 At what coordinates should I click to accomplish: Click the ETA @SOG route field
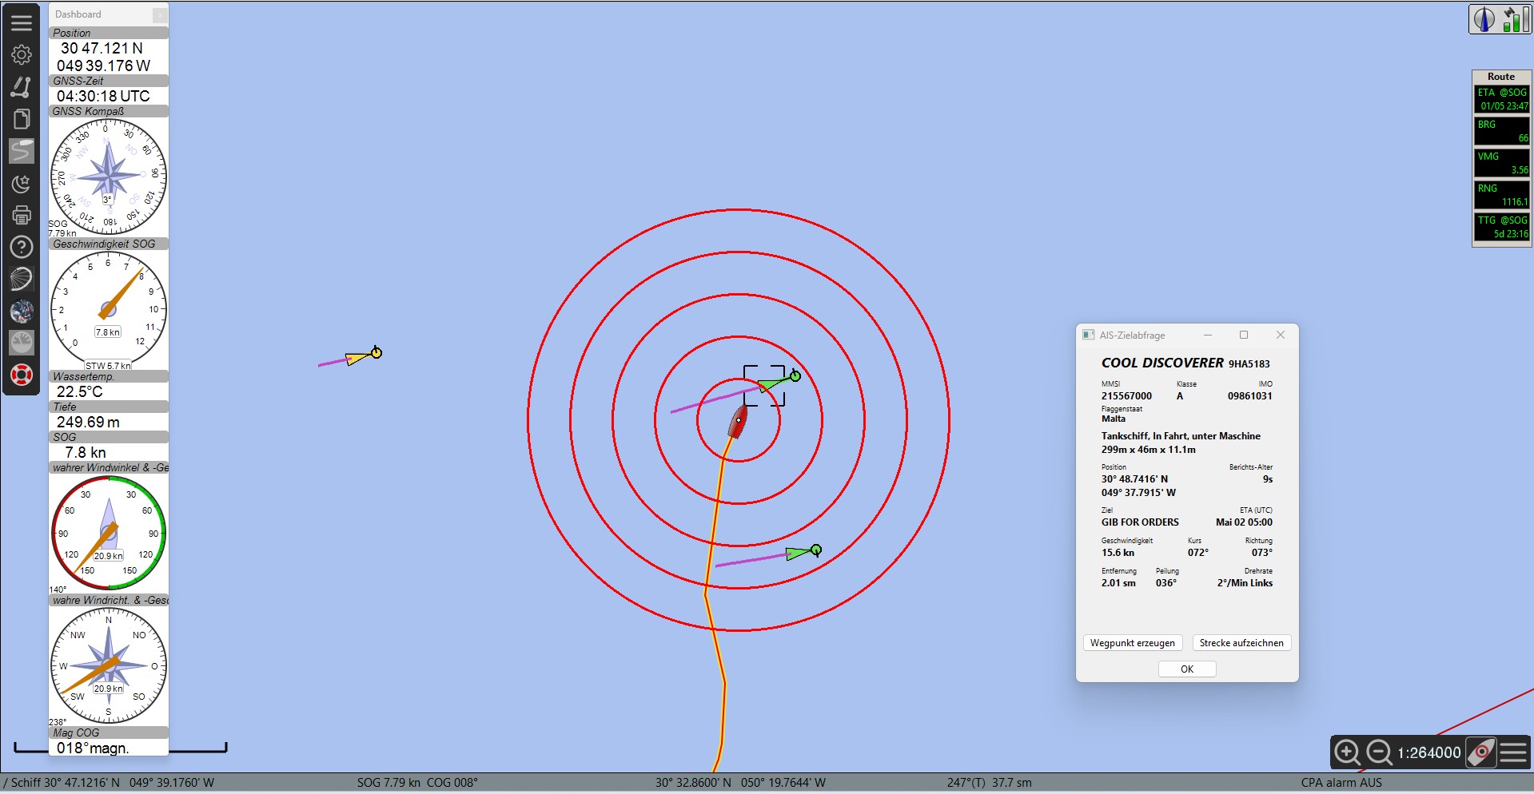tap(1502, 99)
